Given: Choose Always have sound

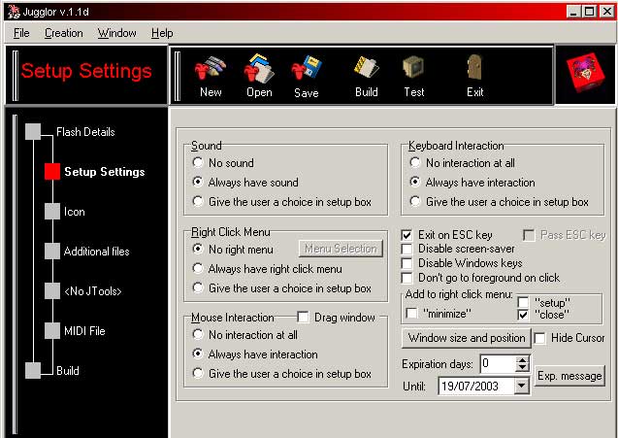Looking at the screenshot, I should tap(198, 182).
